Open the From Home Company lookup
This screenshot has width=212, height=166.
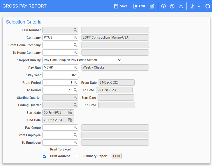(75, 45)
